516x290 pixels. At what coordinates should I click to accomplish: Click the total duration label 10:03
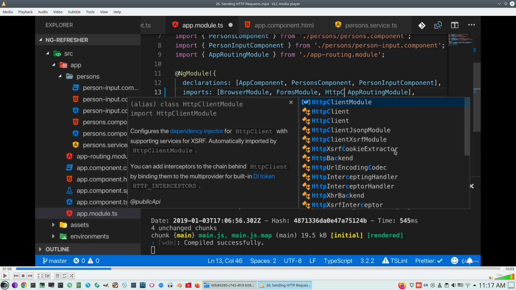tap(509, 269)
